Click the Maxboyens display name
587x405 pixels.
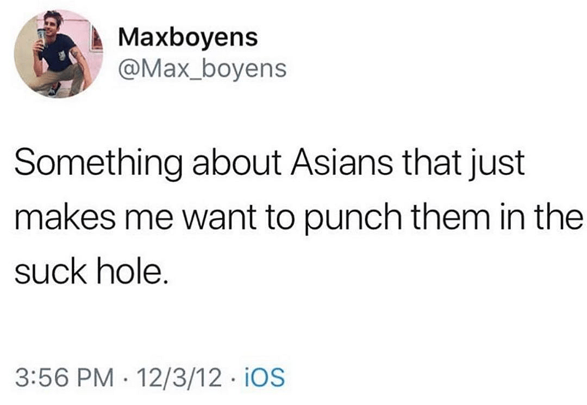tap(188, 37)
